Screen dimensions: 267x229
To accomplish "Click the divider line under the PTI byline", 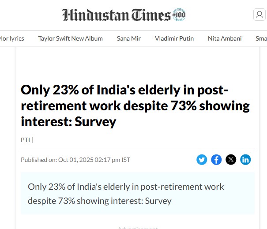I will click(137, 149).
